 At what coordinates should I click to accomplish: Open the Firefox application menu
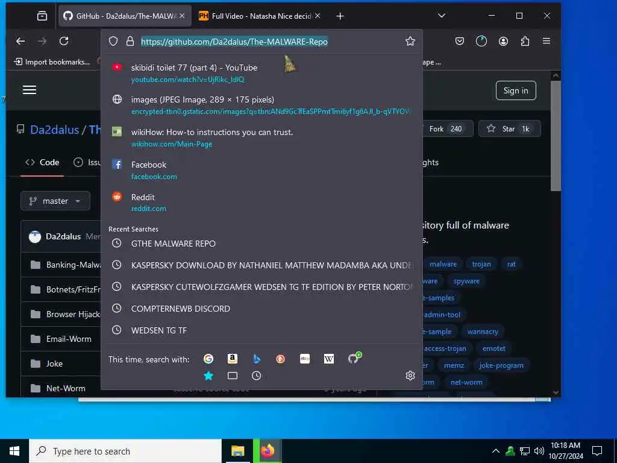pyautogui.click(x=547, y=41)
